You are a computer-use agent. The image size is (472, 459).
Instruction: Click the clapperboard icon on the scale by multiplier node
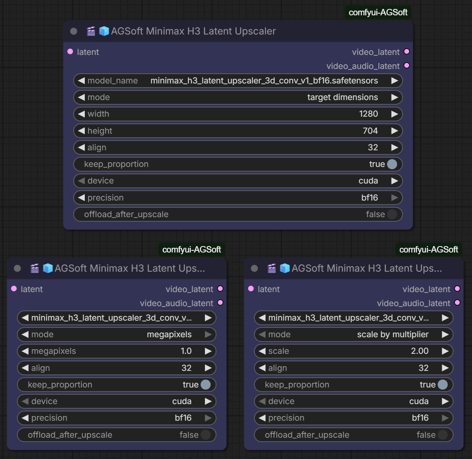(x=271, y=268)
